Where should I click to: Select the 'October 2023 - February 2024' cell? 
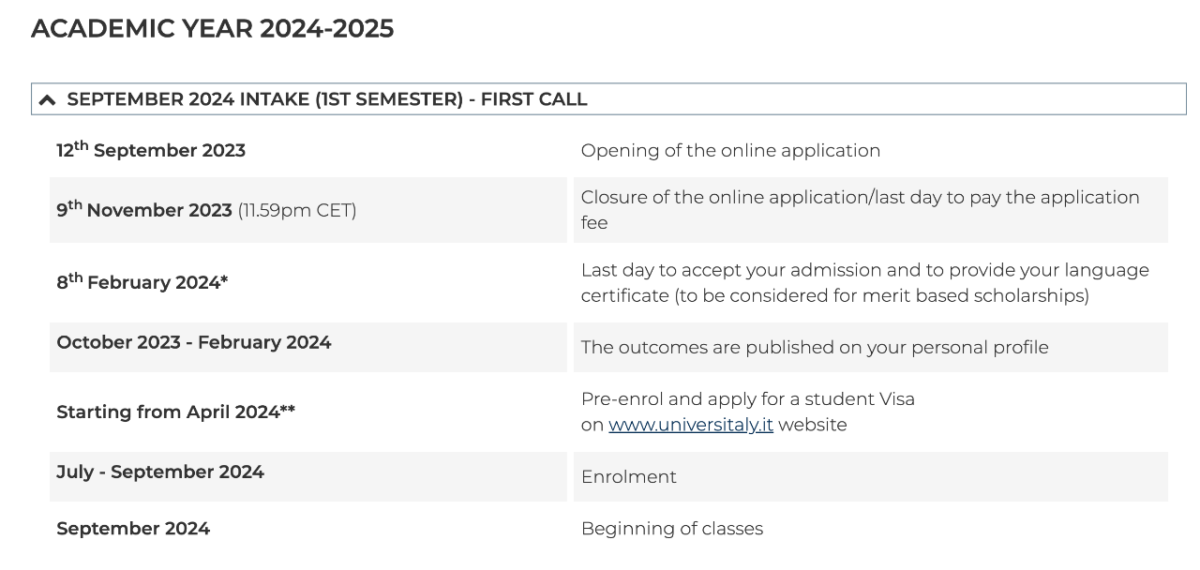308,347
